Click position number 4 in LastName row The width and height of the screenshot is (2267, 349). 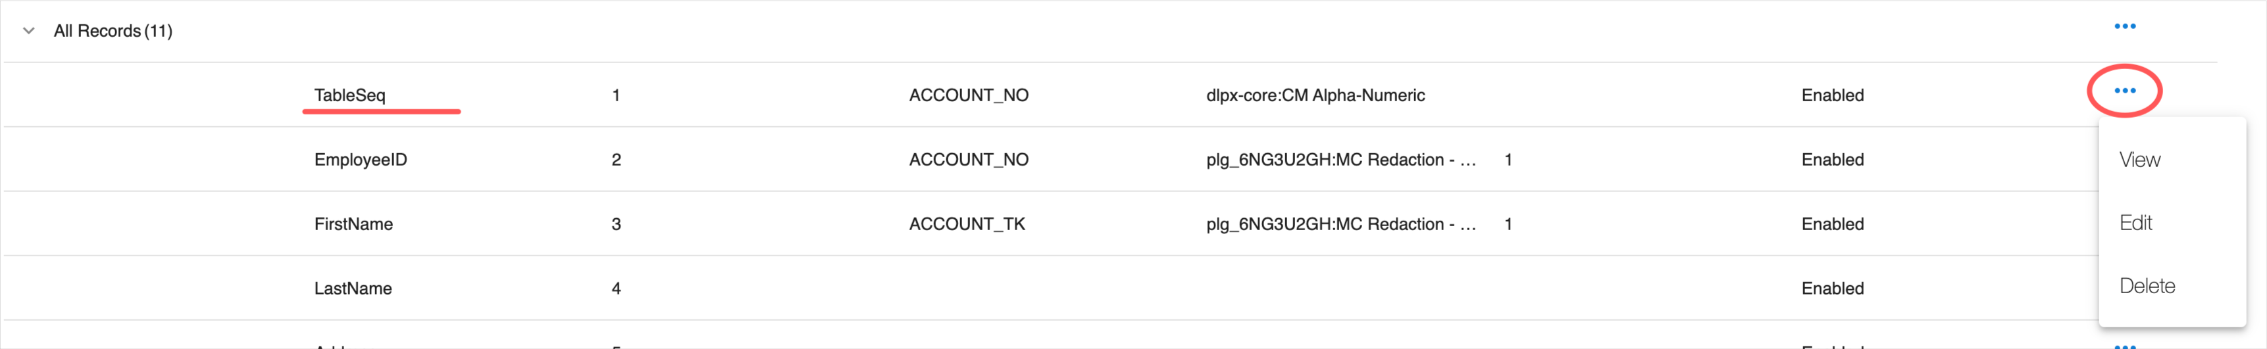tap(616, 289)
